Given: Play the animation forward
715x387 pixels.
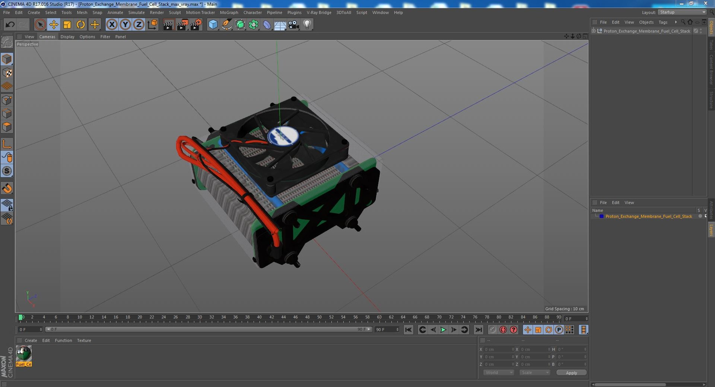Looking at the screenshot, I should (x=443, y=330).
